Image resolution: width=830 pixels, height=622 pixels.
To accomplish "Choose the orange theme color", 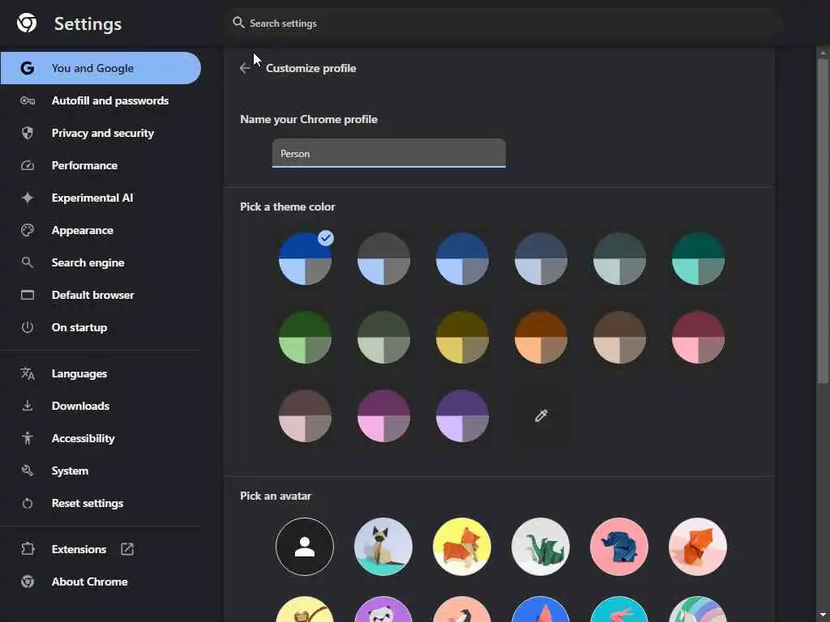I will tap(541, 338).
